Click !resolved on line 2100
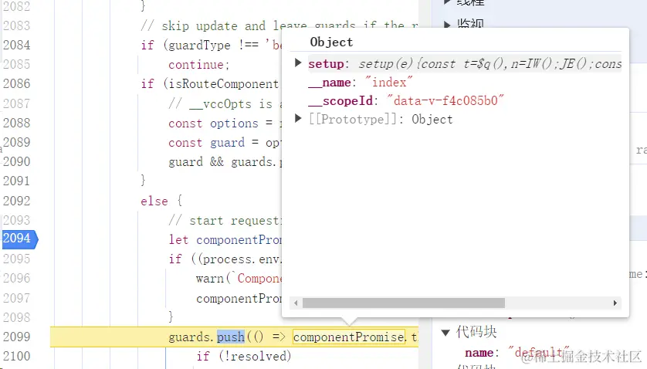Viewport: 647px width, 369px height. pyautogui.click(x=255, y=356)
